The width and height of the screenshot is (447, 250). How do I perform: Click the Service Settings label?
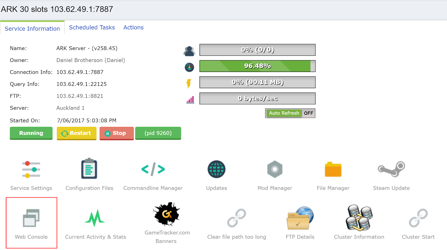[31, 188]
